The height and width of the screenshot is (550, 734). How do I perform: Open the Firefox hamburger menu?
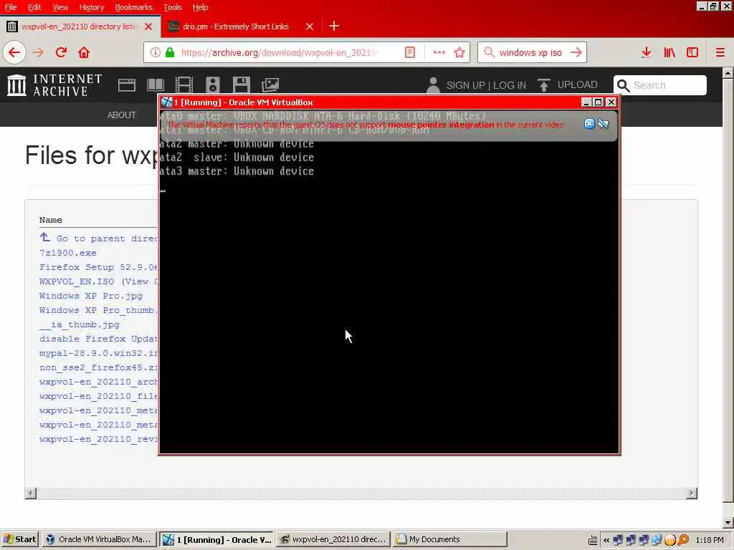click(x=720, y=52)
